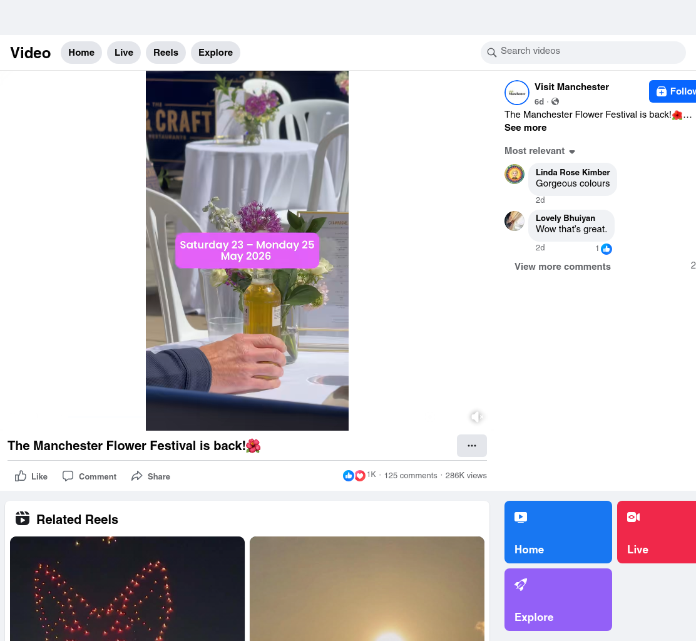Click the blue thumbs-up reaction icon
This screenshot has height=641, width=696.
349,476
